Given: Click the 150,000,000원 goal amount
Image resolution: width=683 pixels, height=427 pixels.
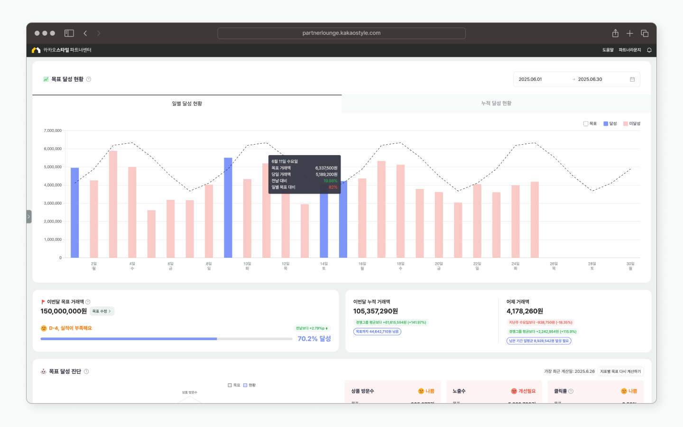Looking at the screenshot, I should 64,311.
